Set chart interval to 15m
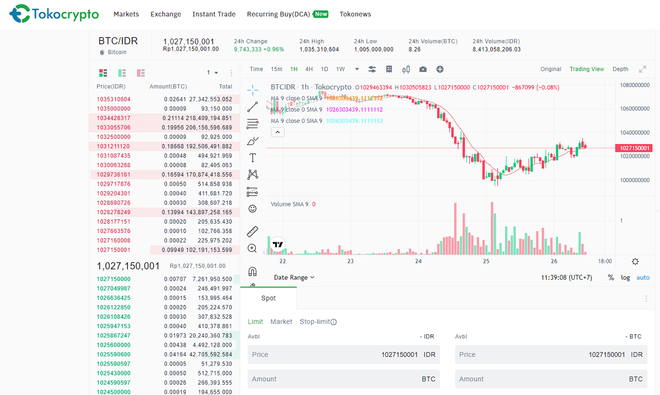Screen dimensions: 660x395 click(x=276, y=69)
